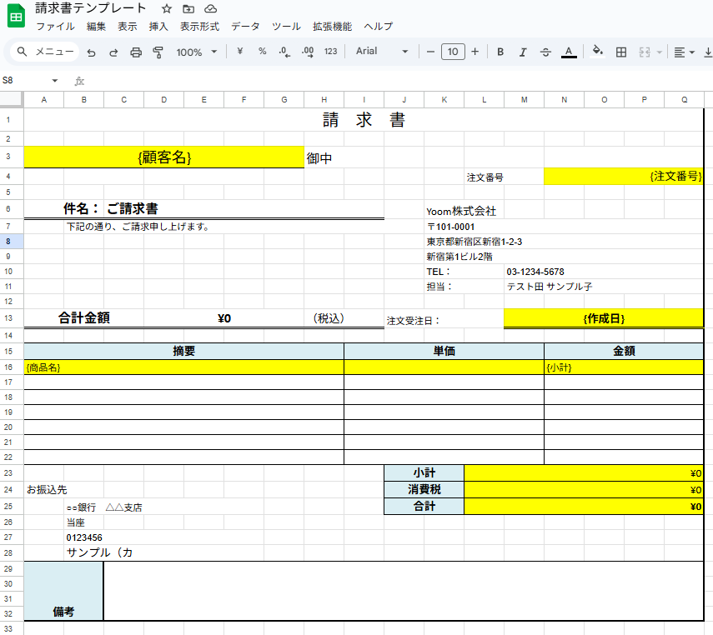Open the text color picker
This screenshot has width=713, height=635.
[x=569, y=52]
